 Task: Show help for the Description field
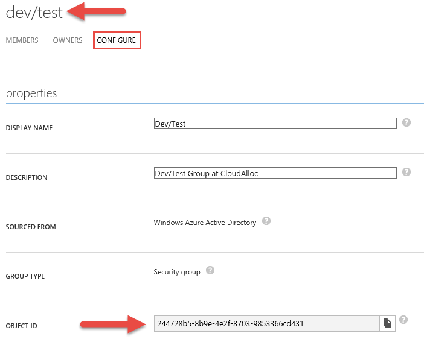point(406,172)
